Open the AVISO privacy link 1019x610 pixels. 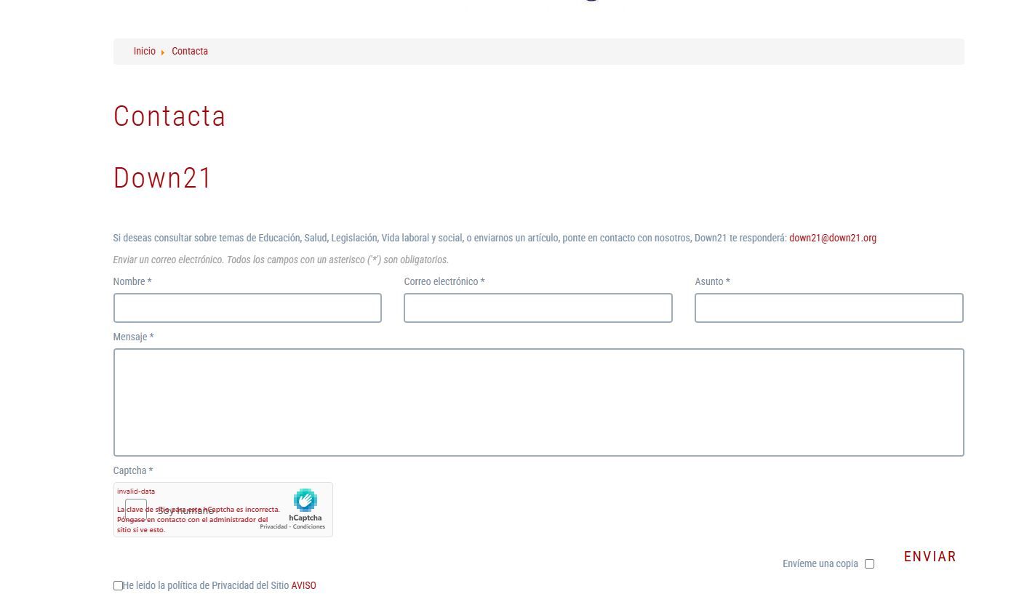point(304,585)
